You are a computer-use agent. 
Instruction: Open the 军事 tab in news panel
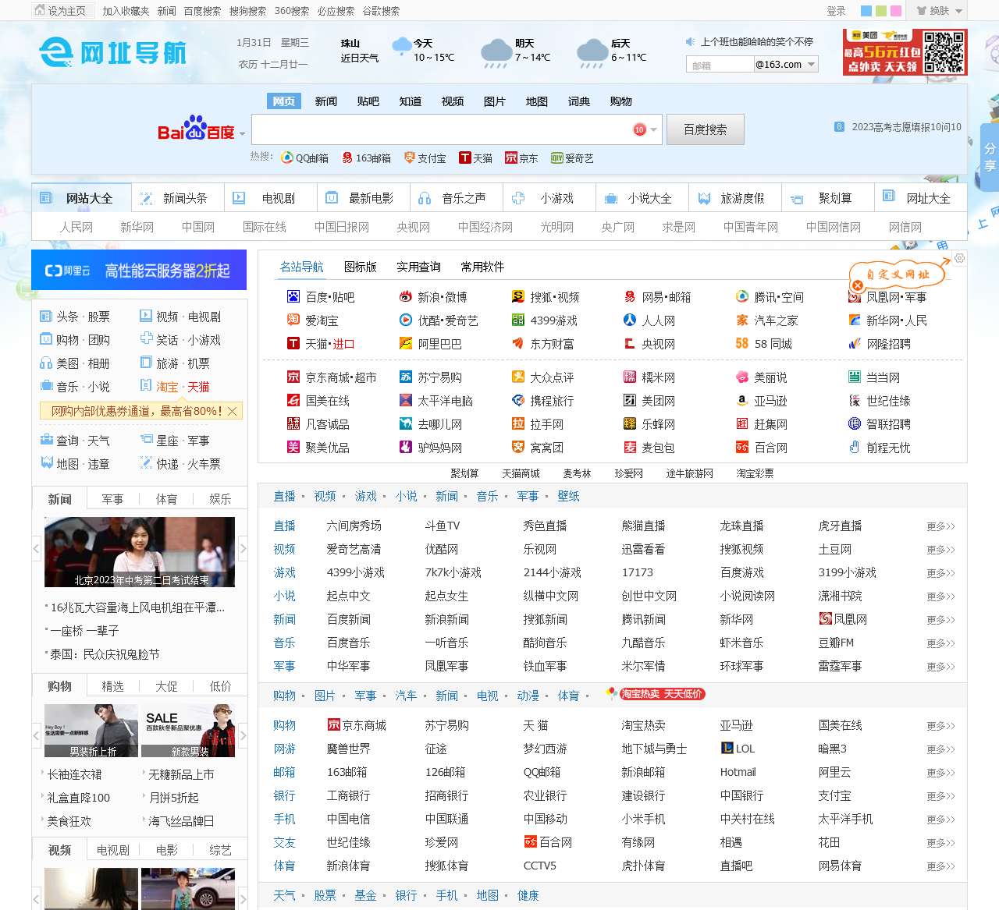(112, 499)
